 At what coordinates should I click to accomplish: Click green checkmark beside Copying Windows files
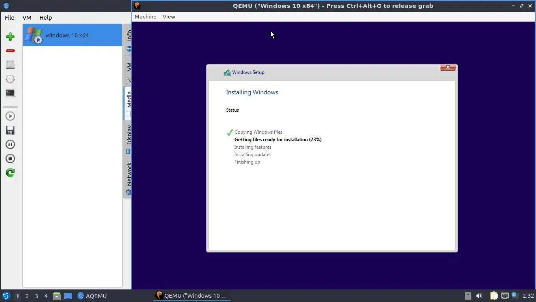click(229, 133)
